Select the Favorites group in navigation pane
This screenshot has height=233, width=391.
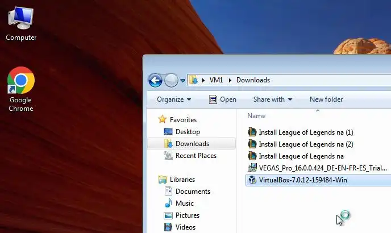[x=183, y=120]
